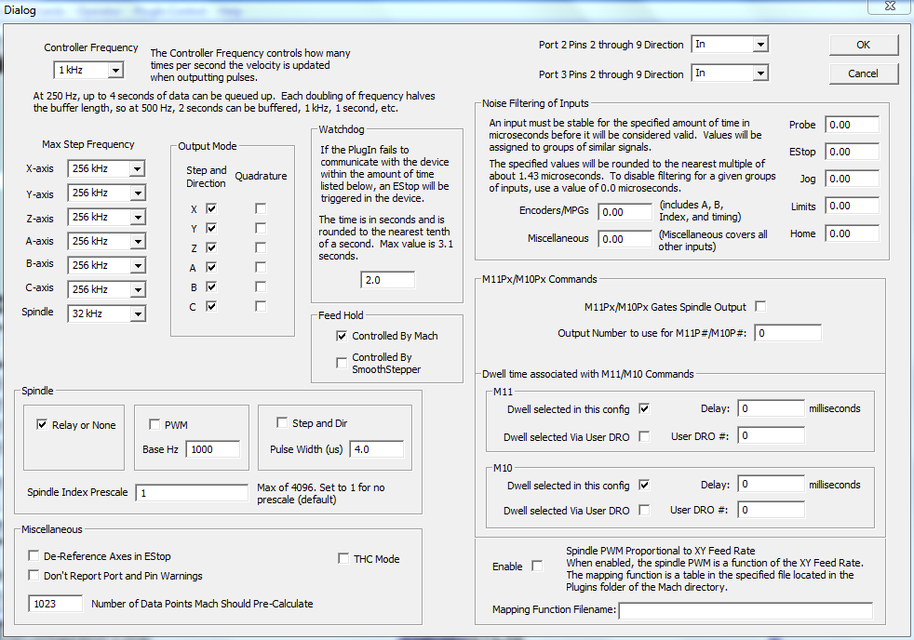Enable Controlled By SmoothStepper checkbox
The height and width of the screenshot is (640, 914).
pyautogui.click(x=342, y=363)
